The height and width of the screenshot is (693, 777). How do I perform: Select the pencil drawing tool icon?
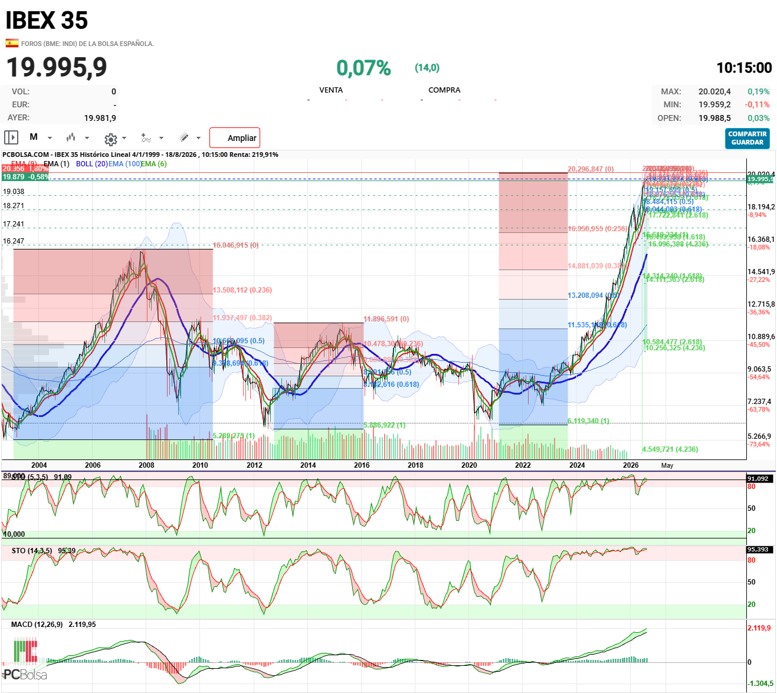[184, 137]
